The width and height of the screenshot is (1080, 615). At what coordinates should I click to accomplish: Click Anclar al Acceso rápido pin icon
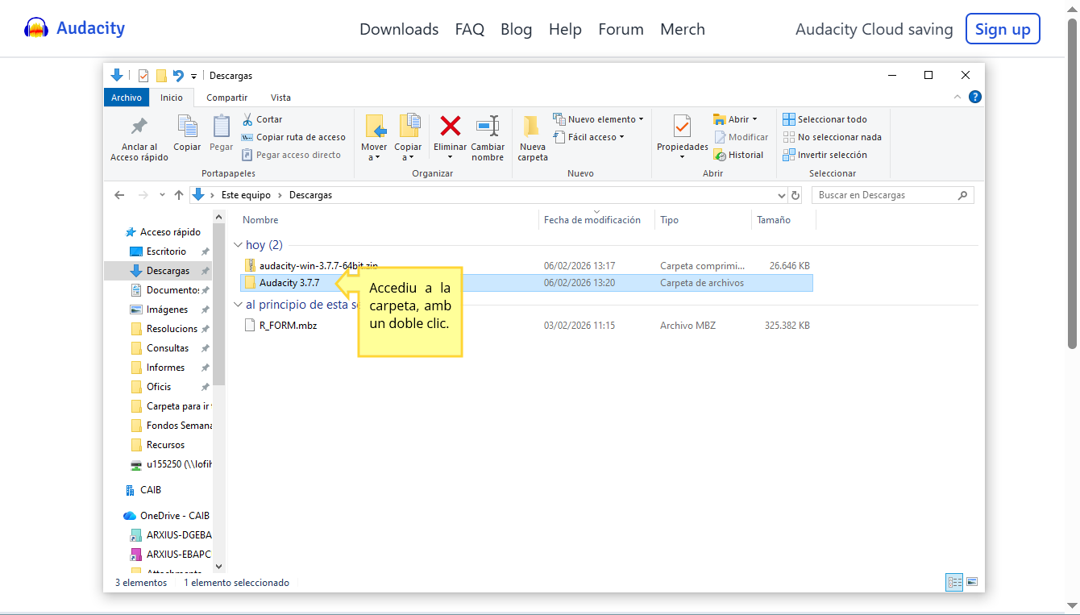139,127
